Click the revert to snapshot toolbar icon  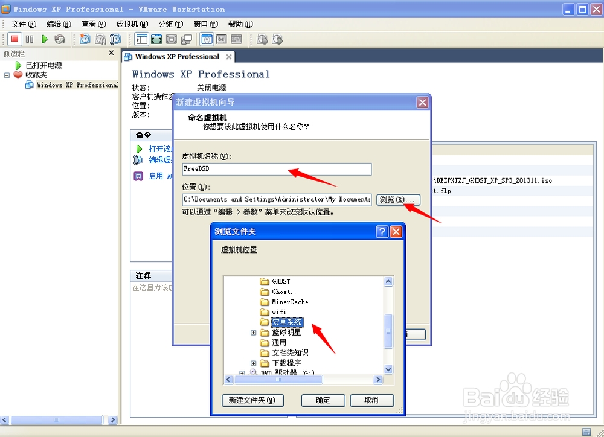(x=100, y=39)
